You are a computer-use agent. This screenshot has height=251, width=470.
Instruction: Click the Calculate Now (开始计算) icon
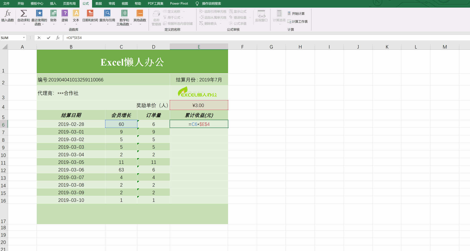coord(289,13)
